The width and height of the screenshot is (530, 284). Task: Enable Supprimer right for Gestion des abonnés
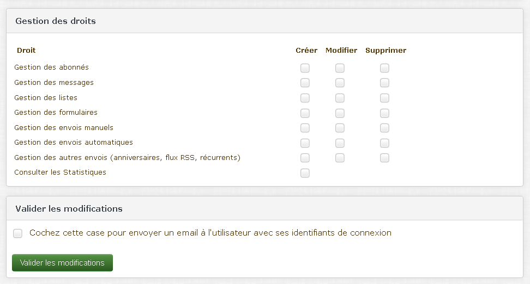point(384,68)
